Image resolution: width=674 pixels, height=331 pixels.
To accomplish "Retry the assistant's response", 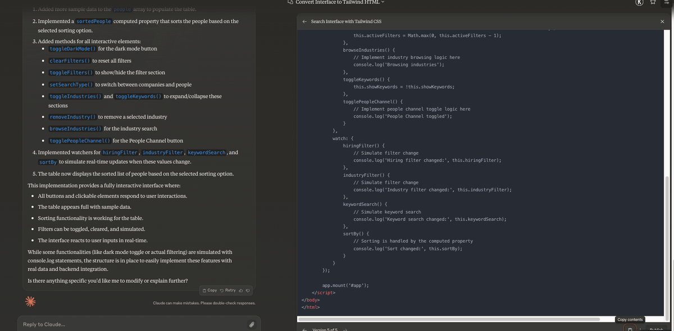I will click(x=228, y=290).
